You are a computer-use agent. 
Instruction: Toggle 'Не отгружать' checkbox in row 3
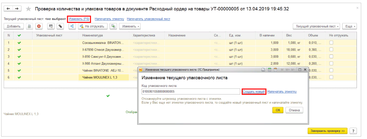click(331, 57)
